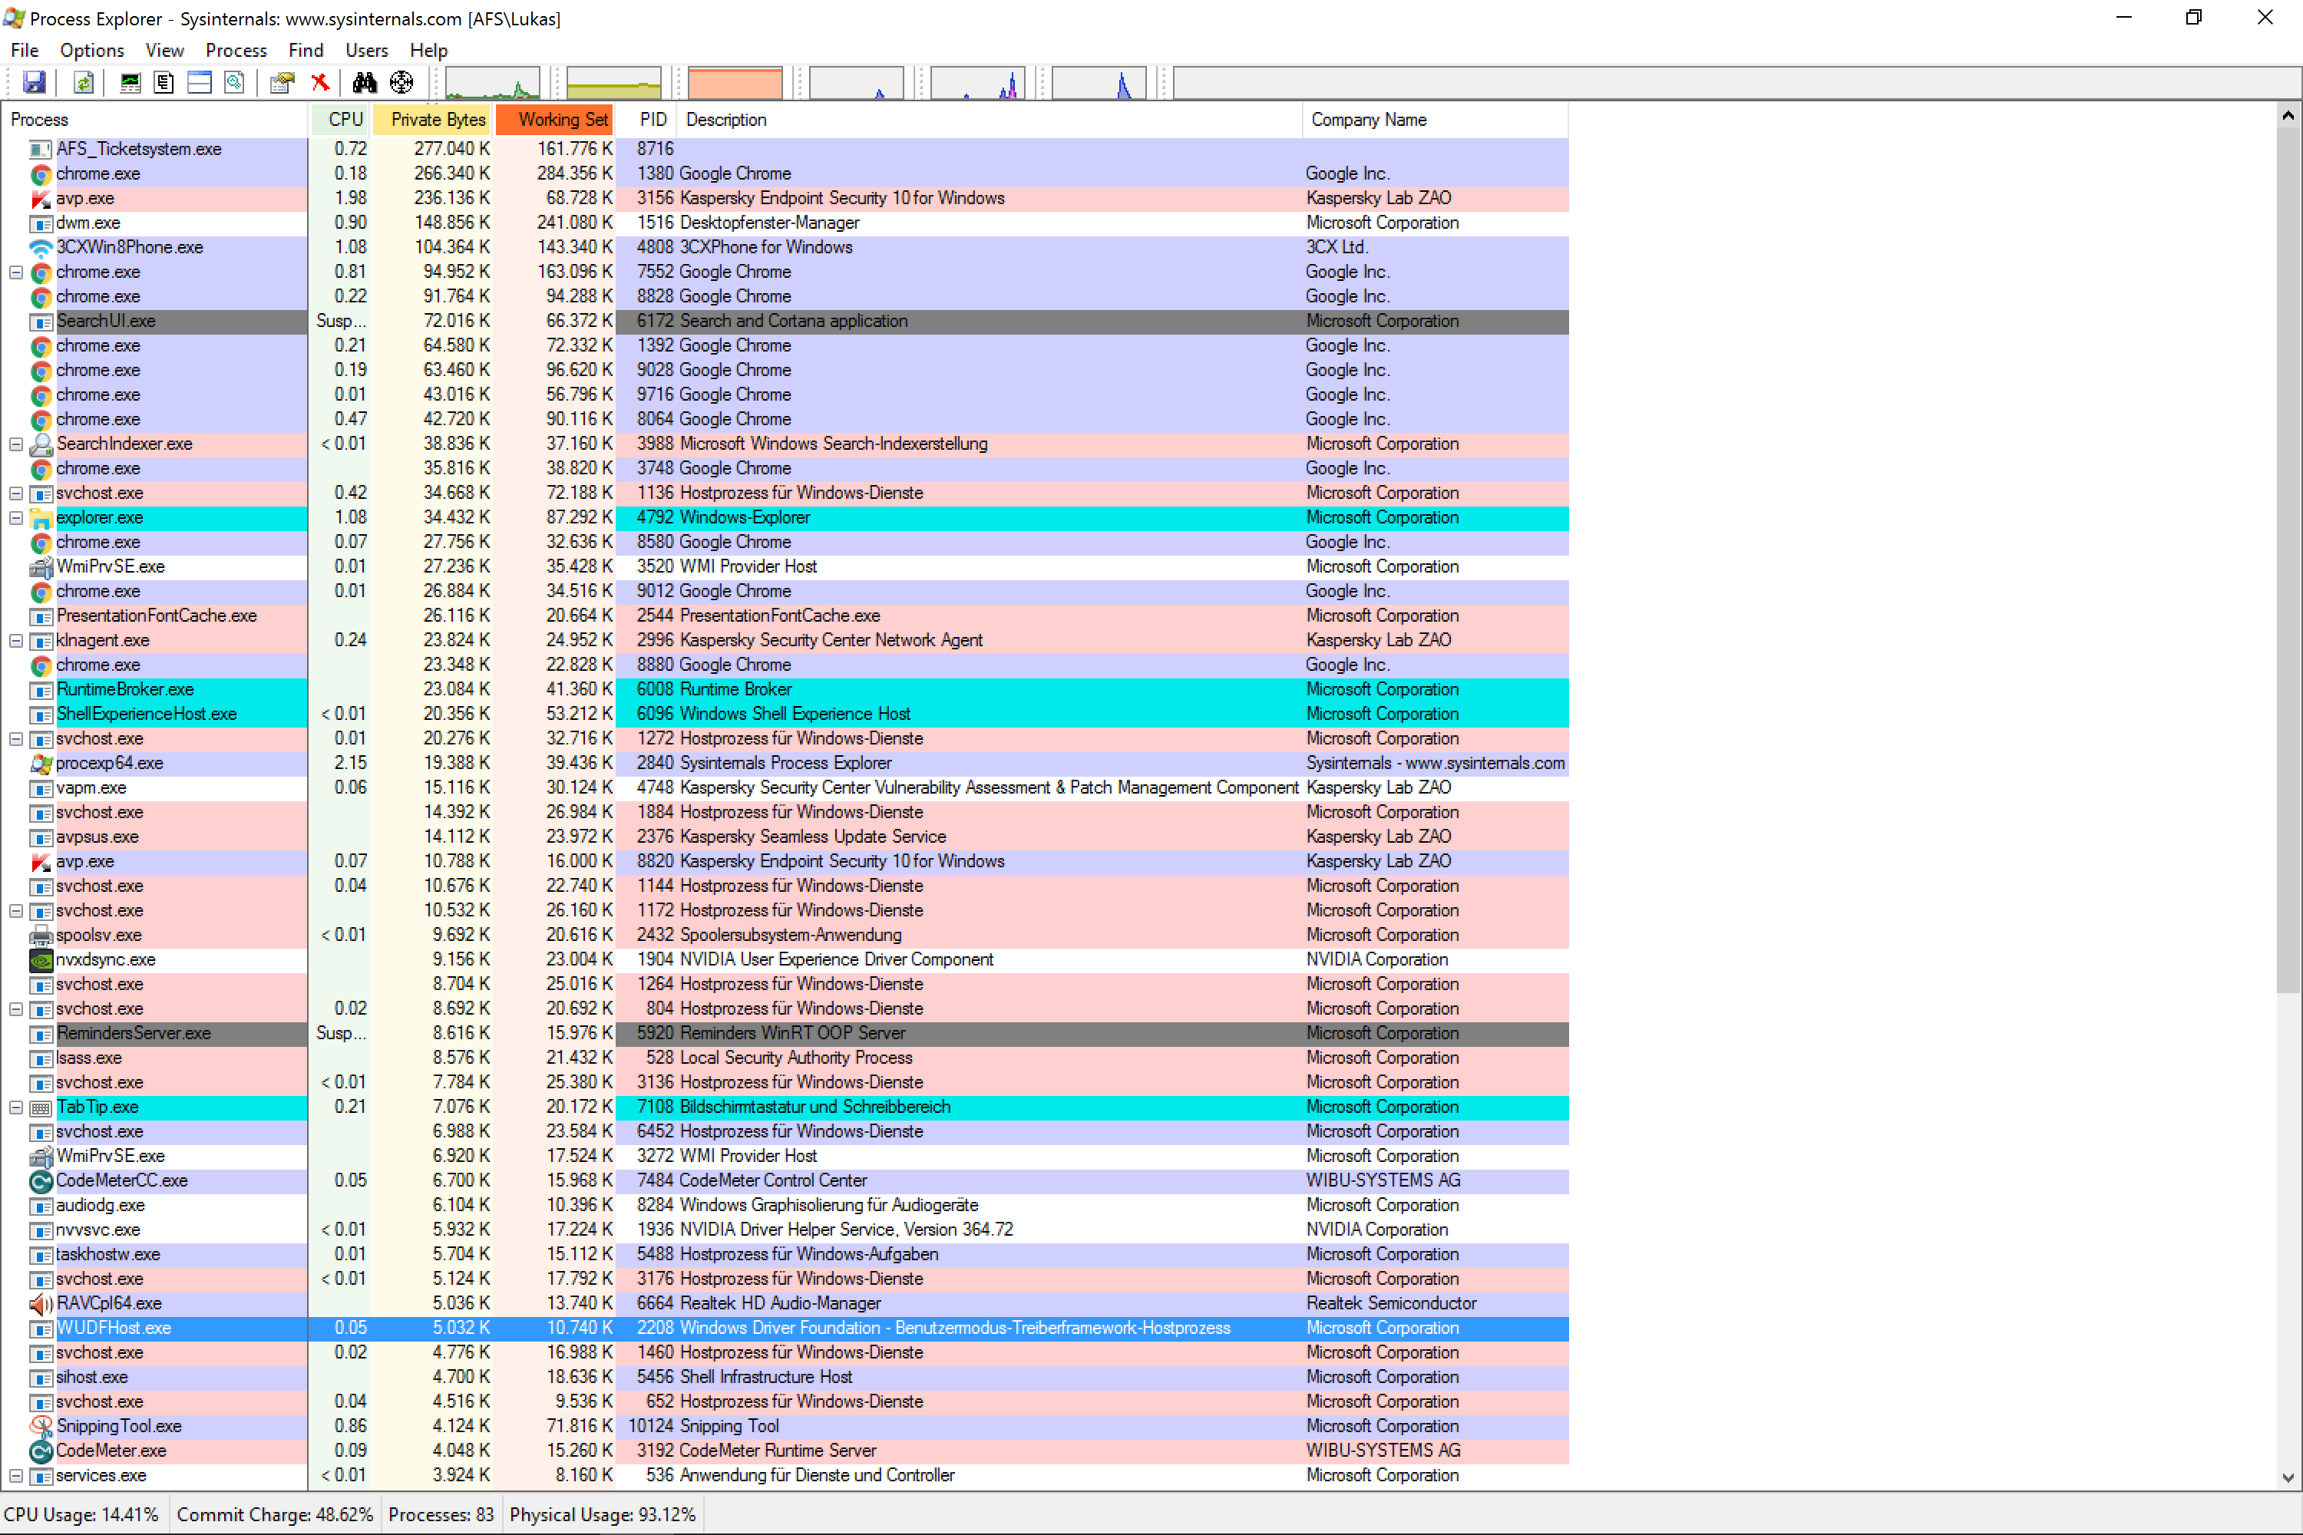Click the CodeMeter.exe process icon

coord(41,1451)
